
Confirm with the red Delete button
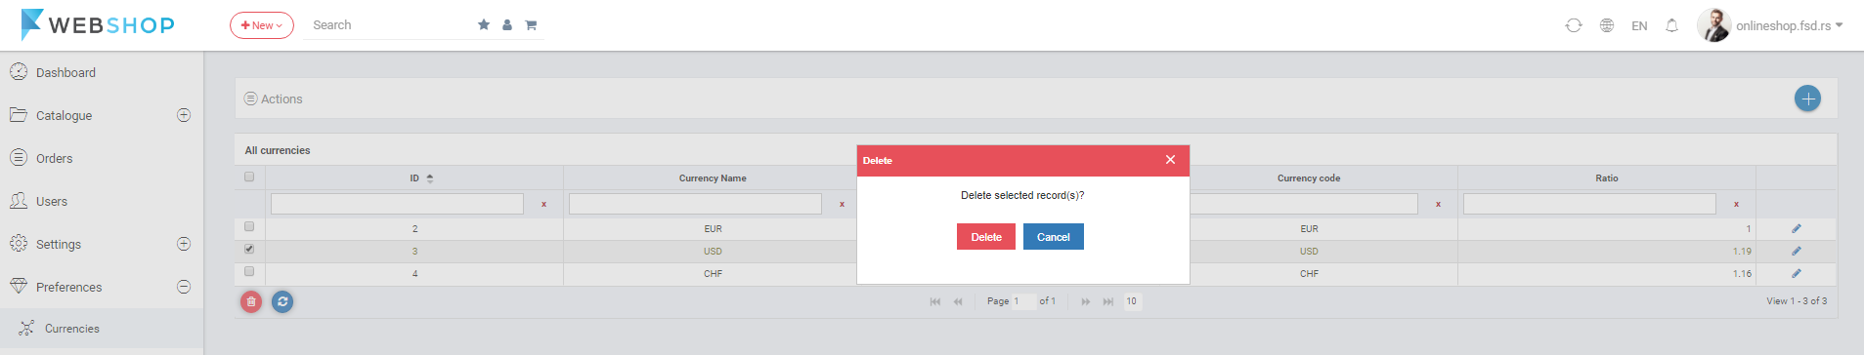tap(986, 237)
